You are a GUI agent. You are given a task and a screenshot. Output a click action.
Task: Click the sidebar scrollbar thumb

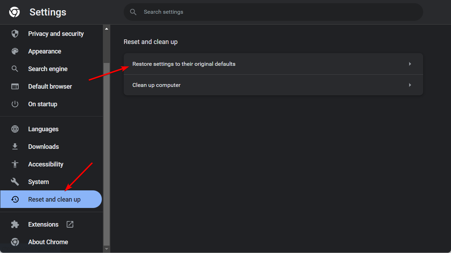(x=107, y=154)
